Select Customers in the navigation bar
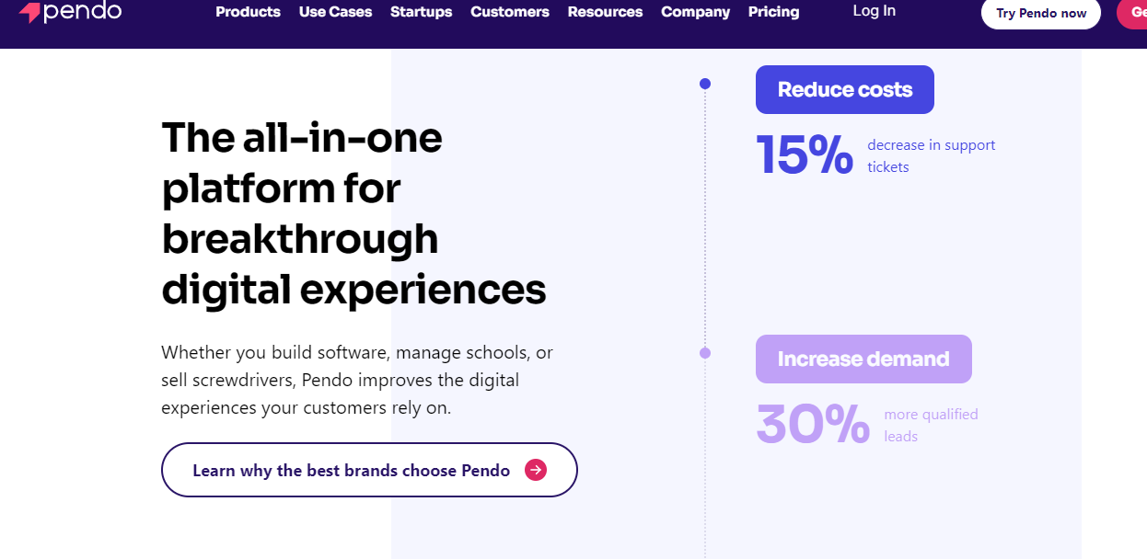The height and width of the screenshot is (559, 1147). point(509,12)
